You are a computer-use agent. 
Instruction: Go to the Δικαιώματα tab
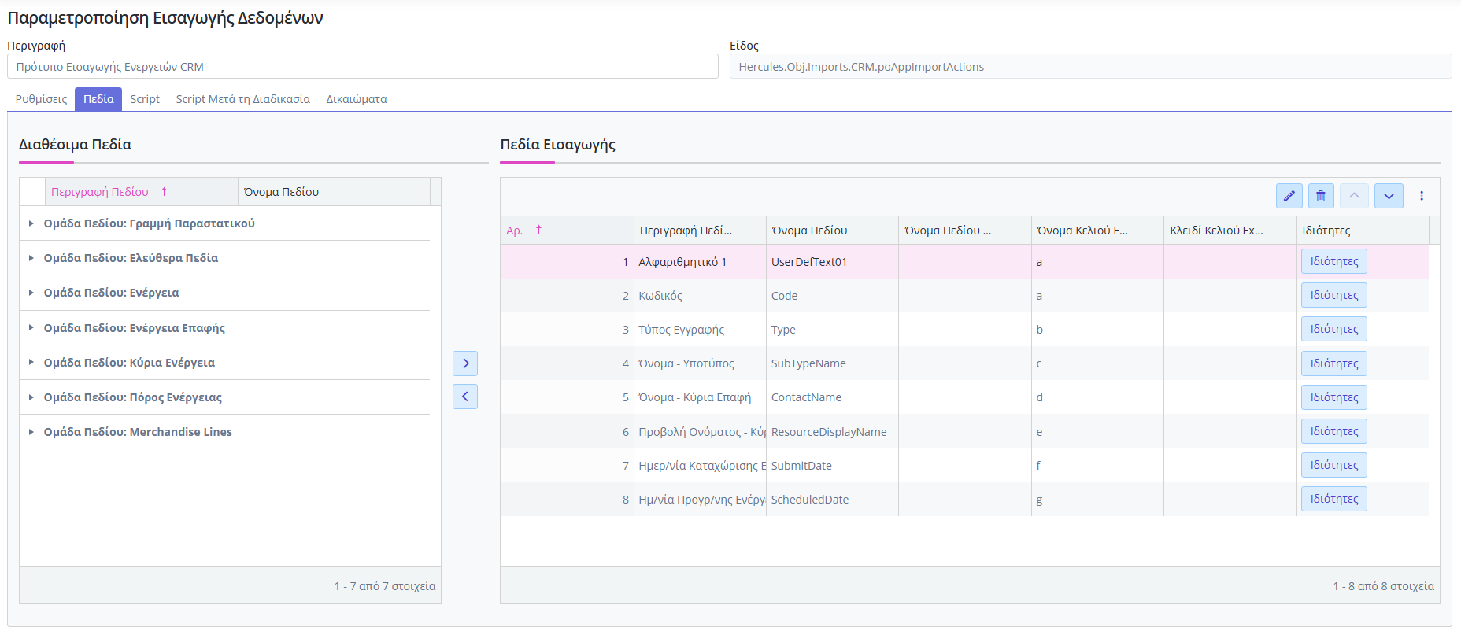(357, 99)
